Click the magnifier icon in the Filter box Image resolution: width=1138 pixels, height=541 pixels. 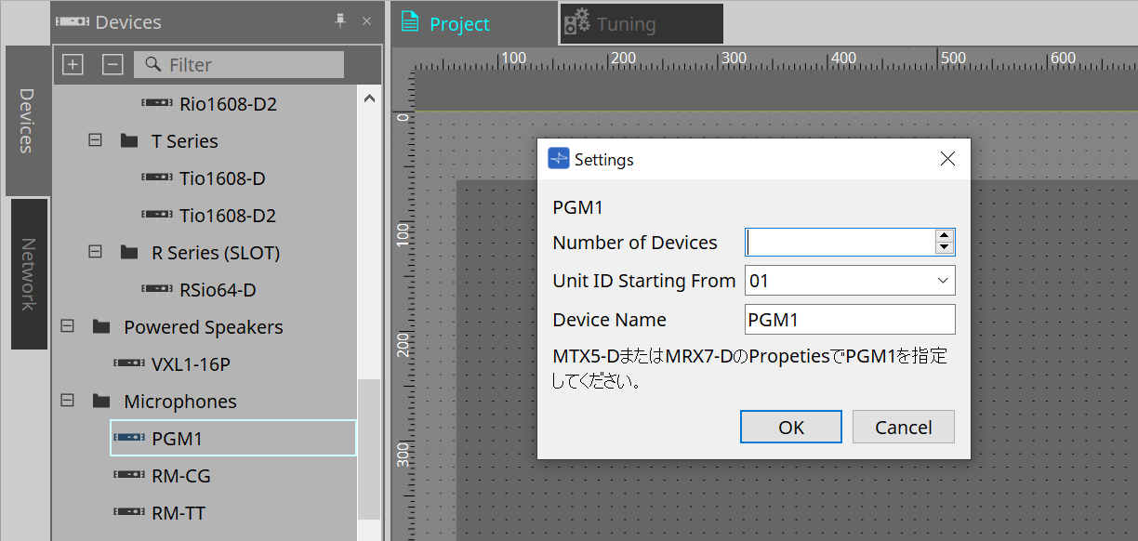click(152, 64)
